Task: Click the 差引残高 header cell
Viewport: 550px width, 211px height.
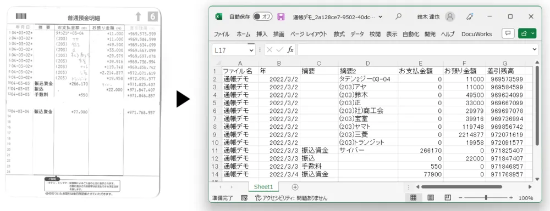Action: 505,71
